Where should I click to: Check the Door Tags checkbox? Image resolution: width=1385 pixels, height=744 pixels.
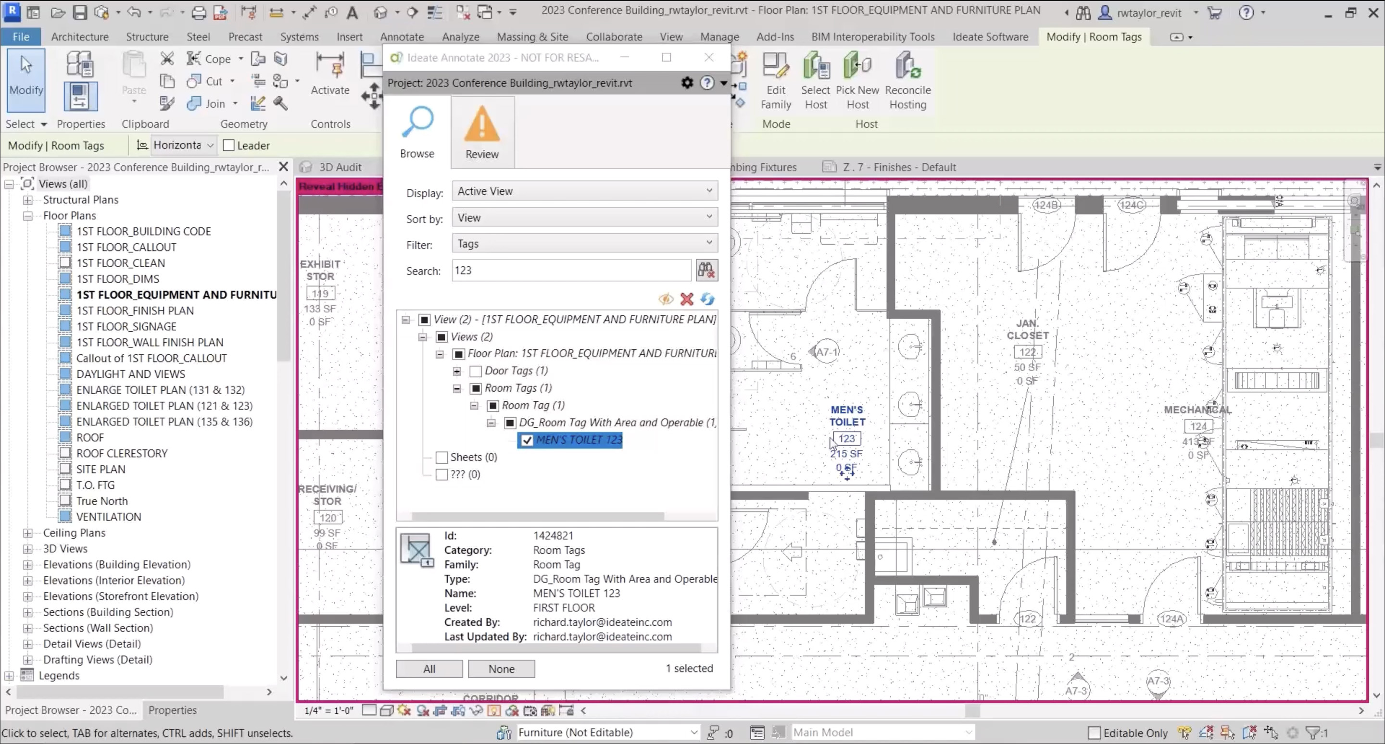(x=475, y=371)
